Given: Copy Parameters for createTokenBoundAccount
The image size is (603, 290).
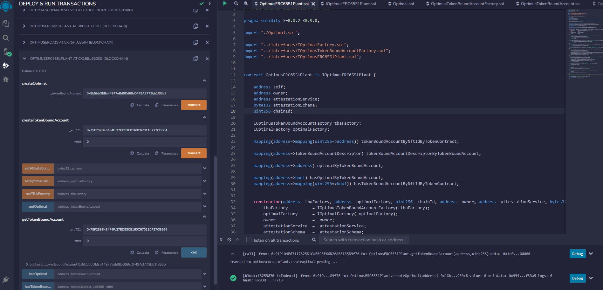Looking at the screenshot, I should (167, 153).
